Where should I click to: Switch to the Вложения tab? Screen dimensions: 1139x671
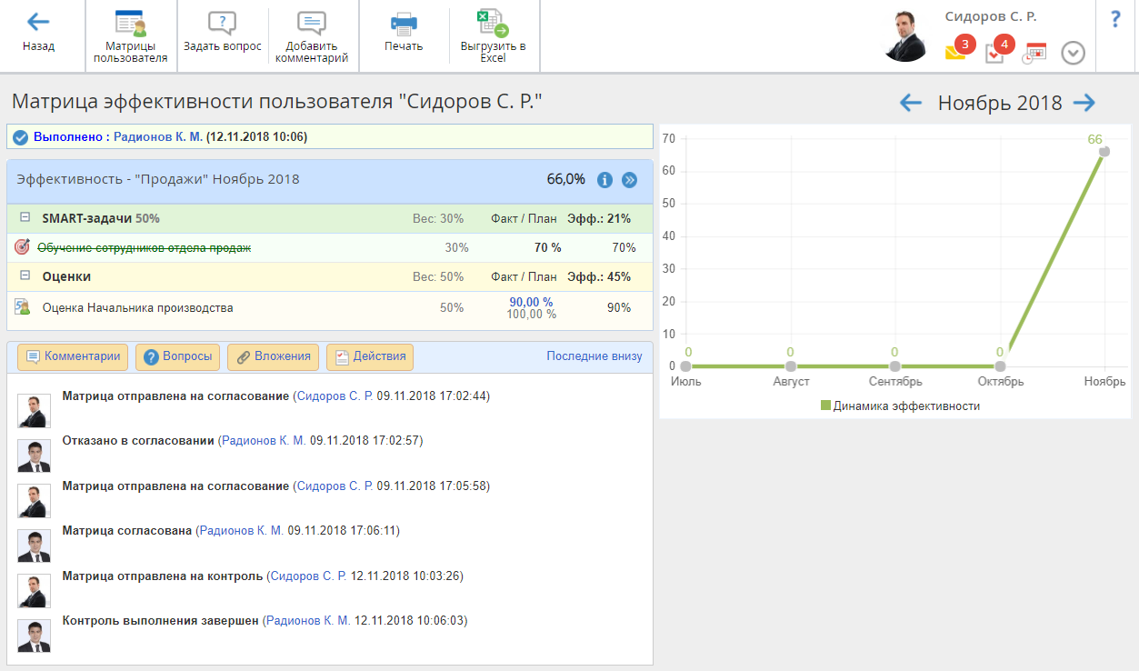click(x=273, y=357)
